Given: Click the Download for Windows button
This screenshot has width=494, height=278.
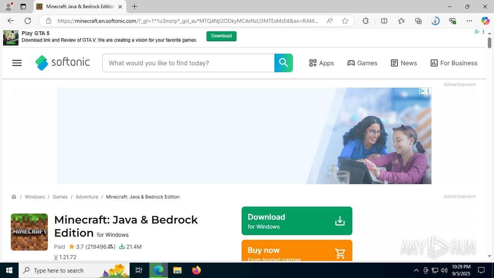Looking at the screenshot, I should (297, 221).
